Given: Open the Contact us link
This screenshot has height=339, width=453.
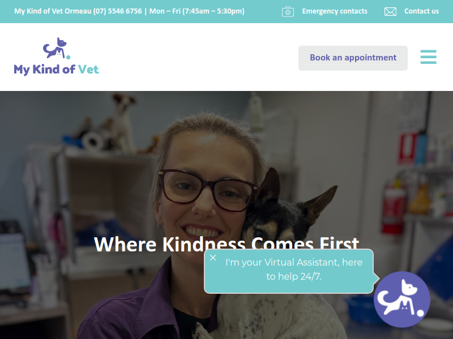Looking at the screenshot, I should pyautogui.click(x=421, y=11).
